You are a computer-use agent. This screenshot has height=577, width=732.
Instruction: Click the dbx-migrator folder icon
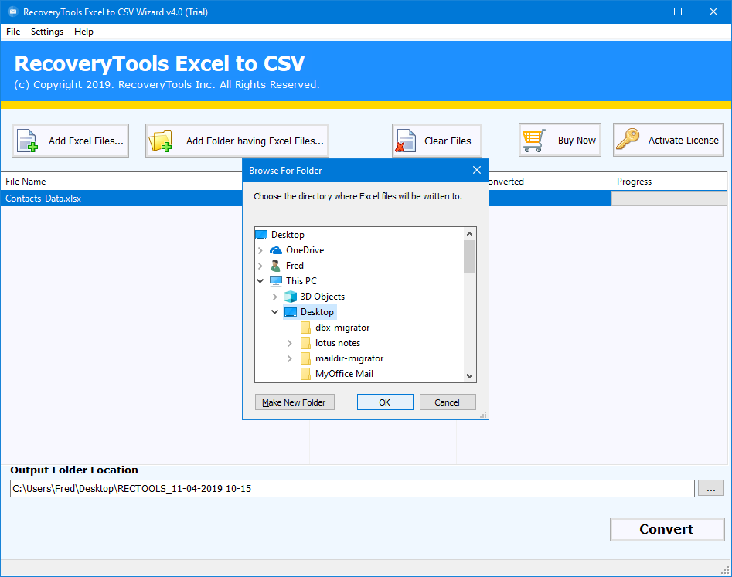pyautogui.click(x=305, y=328)
